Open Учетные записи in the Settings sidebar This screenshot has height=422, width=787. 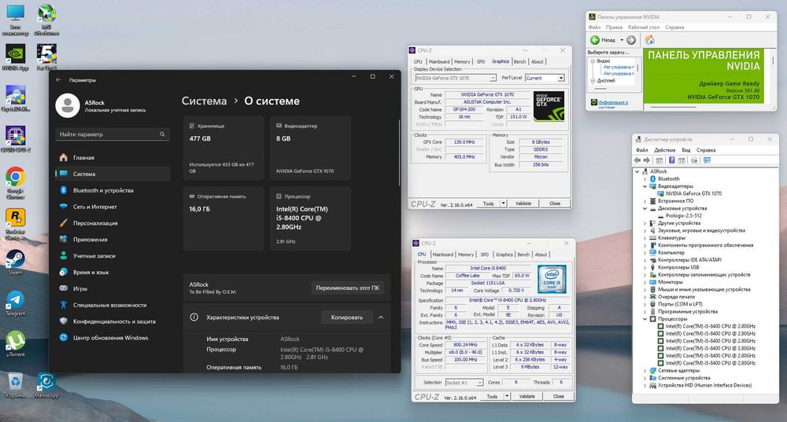click(x=113, y=255)
